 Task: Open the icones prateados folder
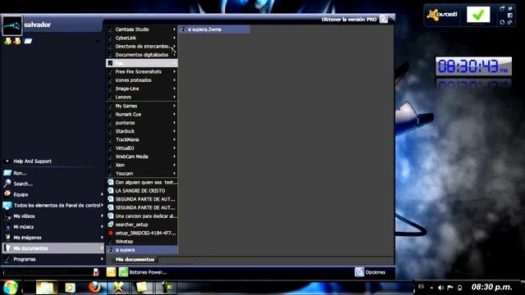tap(142, 80)
